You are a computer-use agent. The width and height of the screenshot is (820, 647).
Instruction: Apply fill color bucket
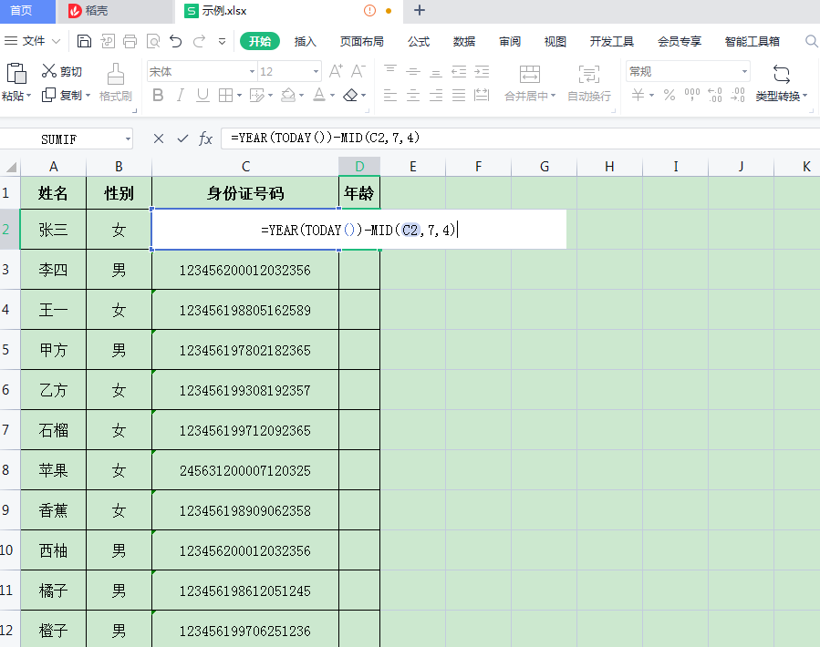[x=288, y=95]
